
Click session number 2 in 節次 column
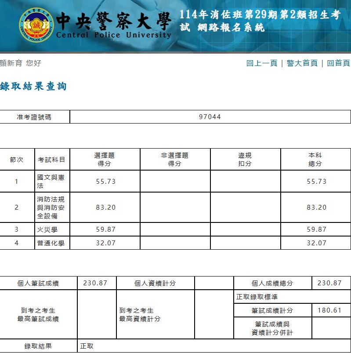pyautogui.click(x=16, y=207)
